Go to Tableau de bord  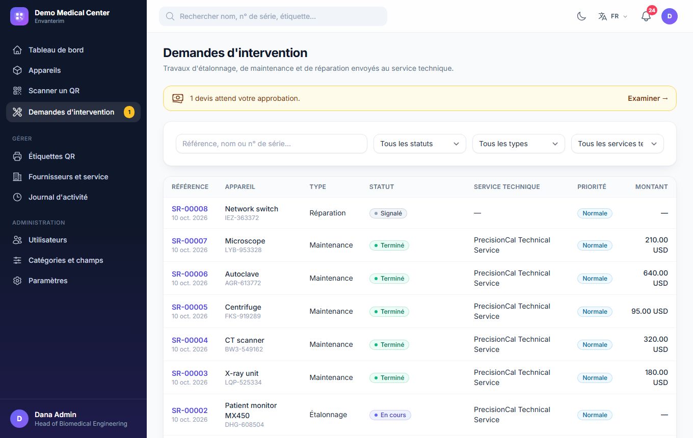click(73, 50)
